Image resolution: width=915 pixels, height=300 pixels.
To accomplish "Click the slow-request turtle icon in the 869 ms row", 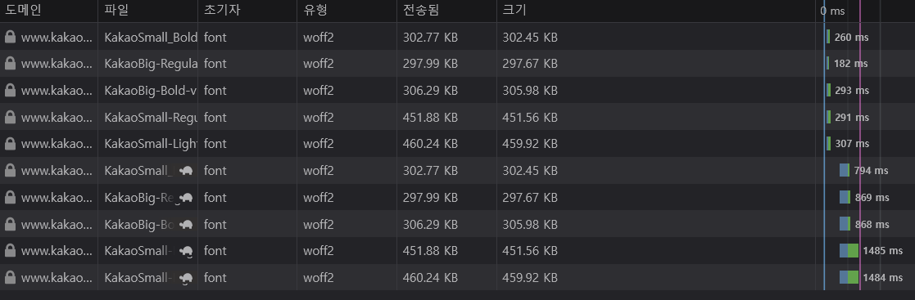I will [x=186, y=198].
